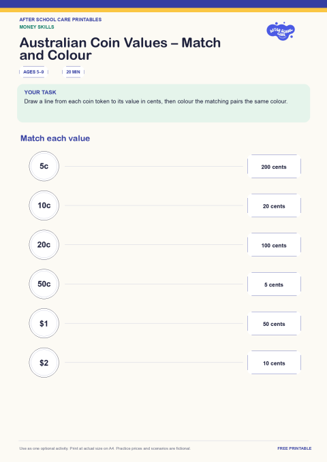Click the 50 cents value box
The width and height of the screenshot is (327, 462).
pyautogui.click(x=274, y=323)
